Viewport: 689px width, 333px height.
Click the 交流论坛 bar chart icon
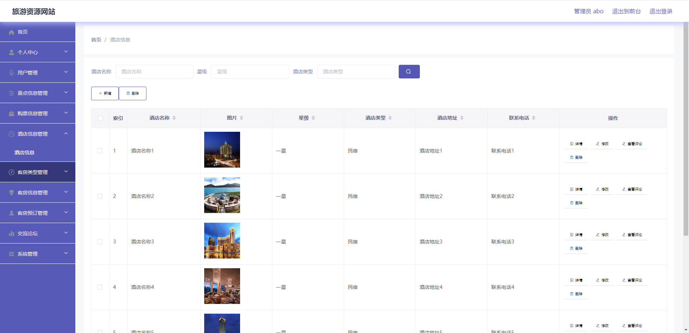pos(11,233)
